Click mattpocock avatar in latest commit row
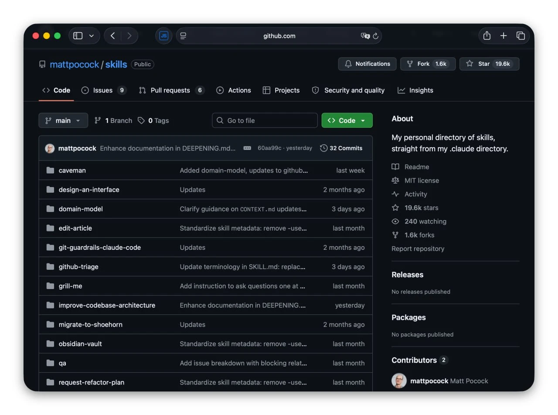 (x=50, y=148)
